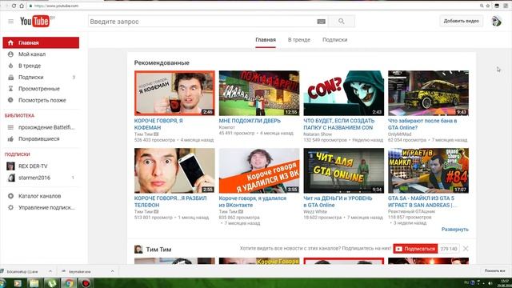
Task: Open the hamburger guide menu icon
Action: [10, 22]
